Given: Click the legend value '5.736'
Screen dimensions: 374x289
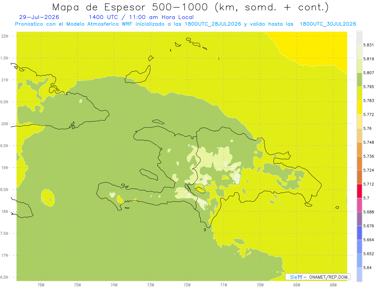Looking at the screenshot, I should [x=368, y=156].
